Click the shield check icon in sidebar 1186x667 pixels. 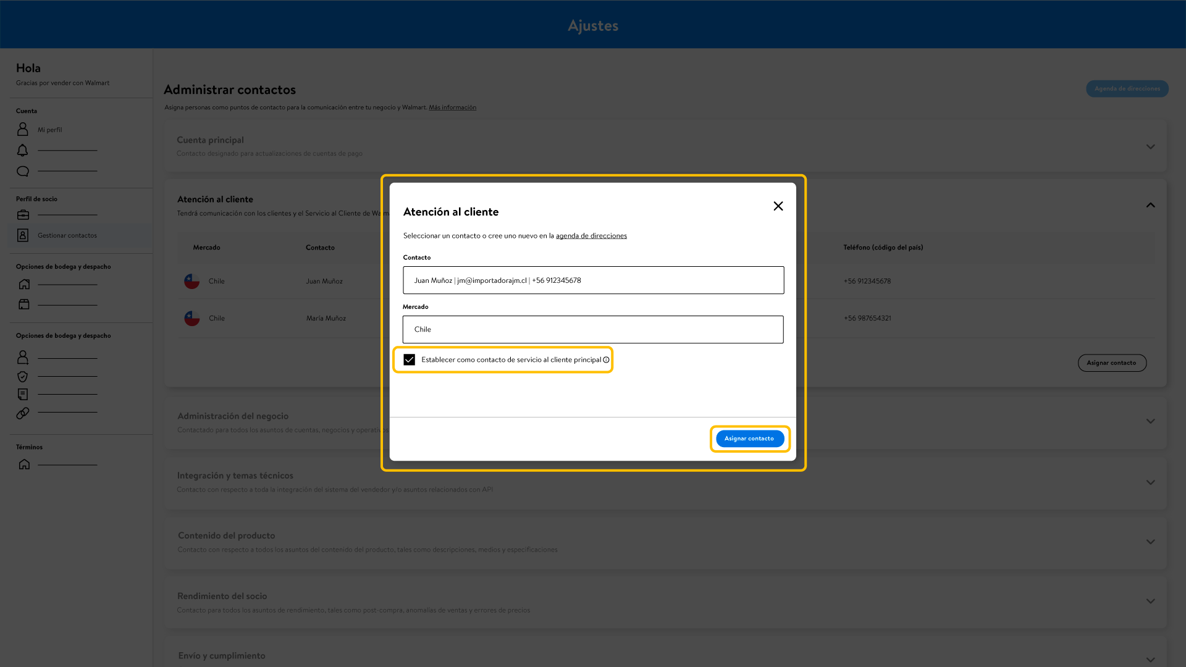coord(23,376)
